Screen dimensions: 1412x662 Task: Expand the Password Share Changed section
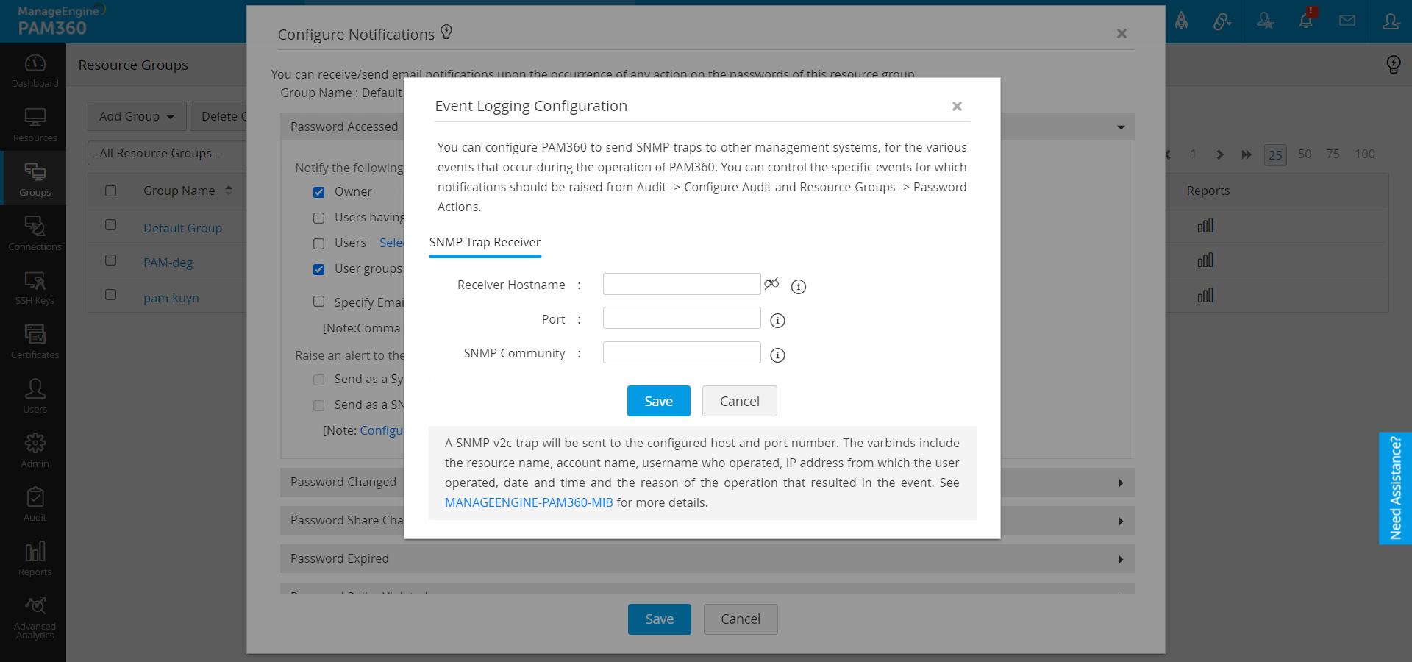[1121, 521]
